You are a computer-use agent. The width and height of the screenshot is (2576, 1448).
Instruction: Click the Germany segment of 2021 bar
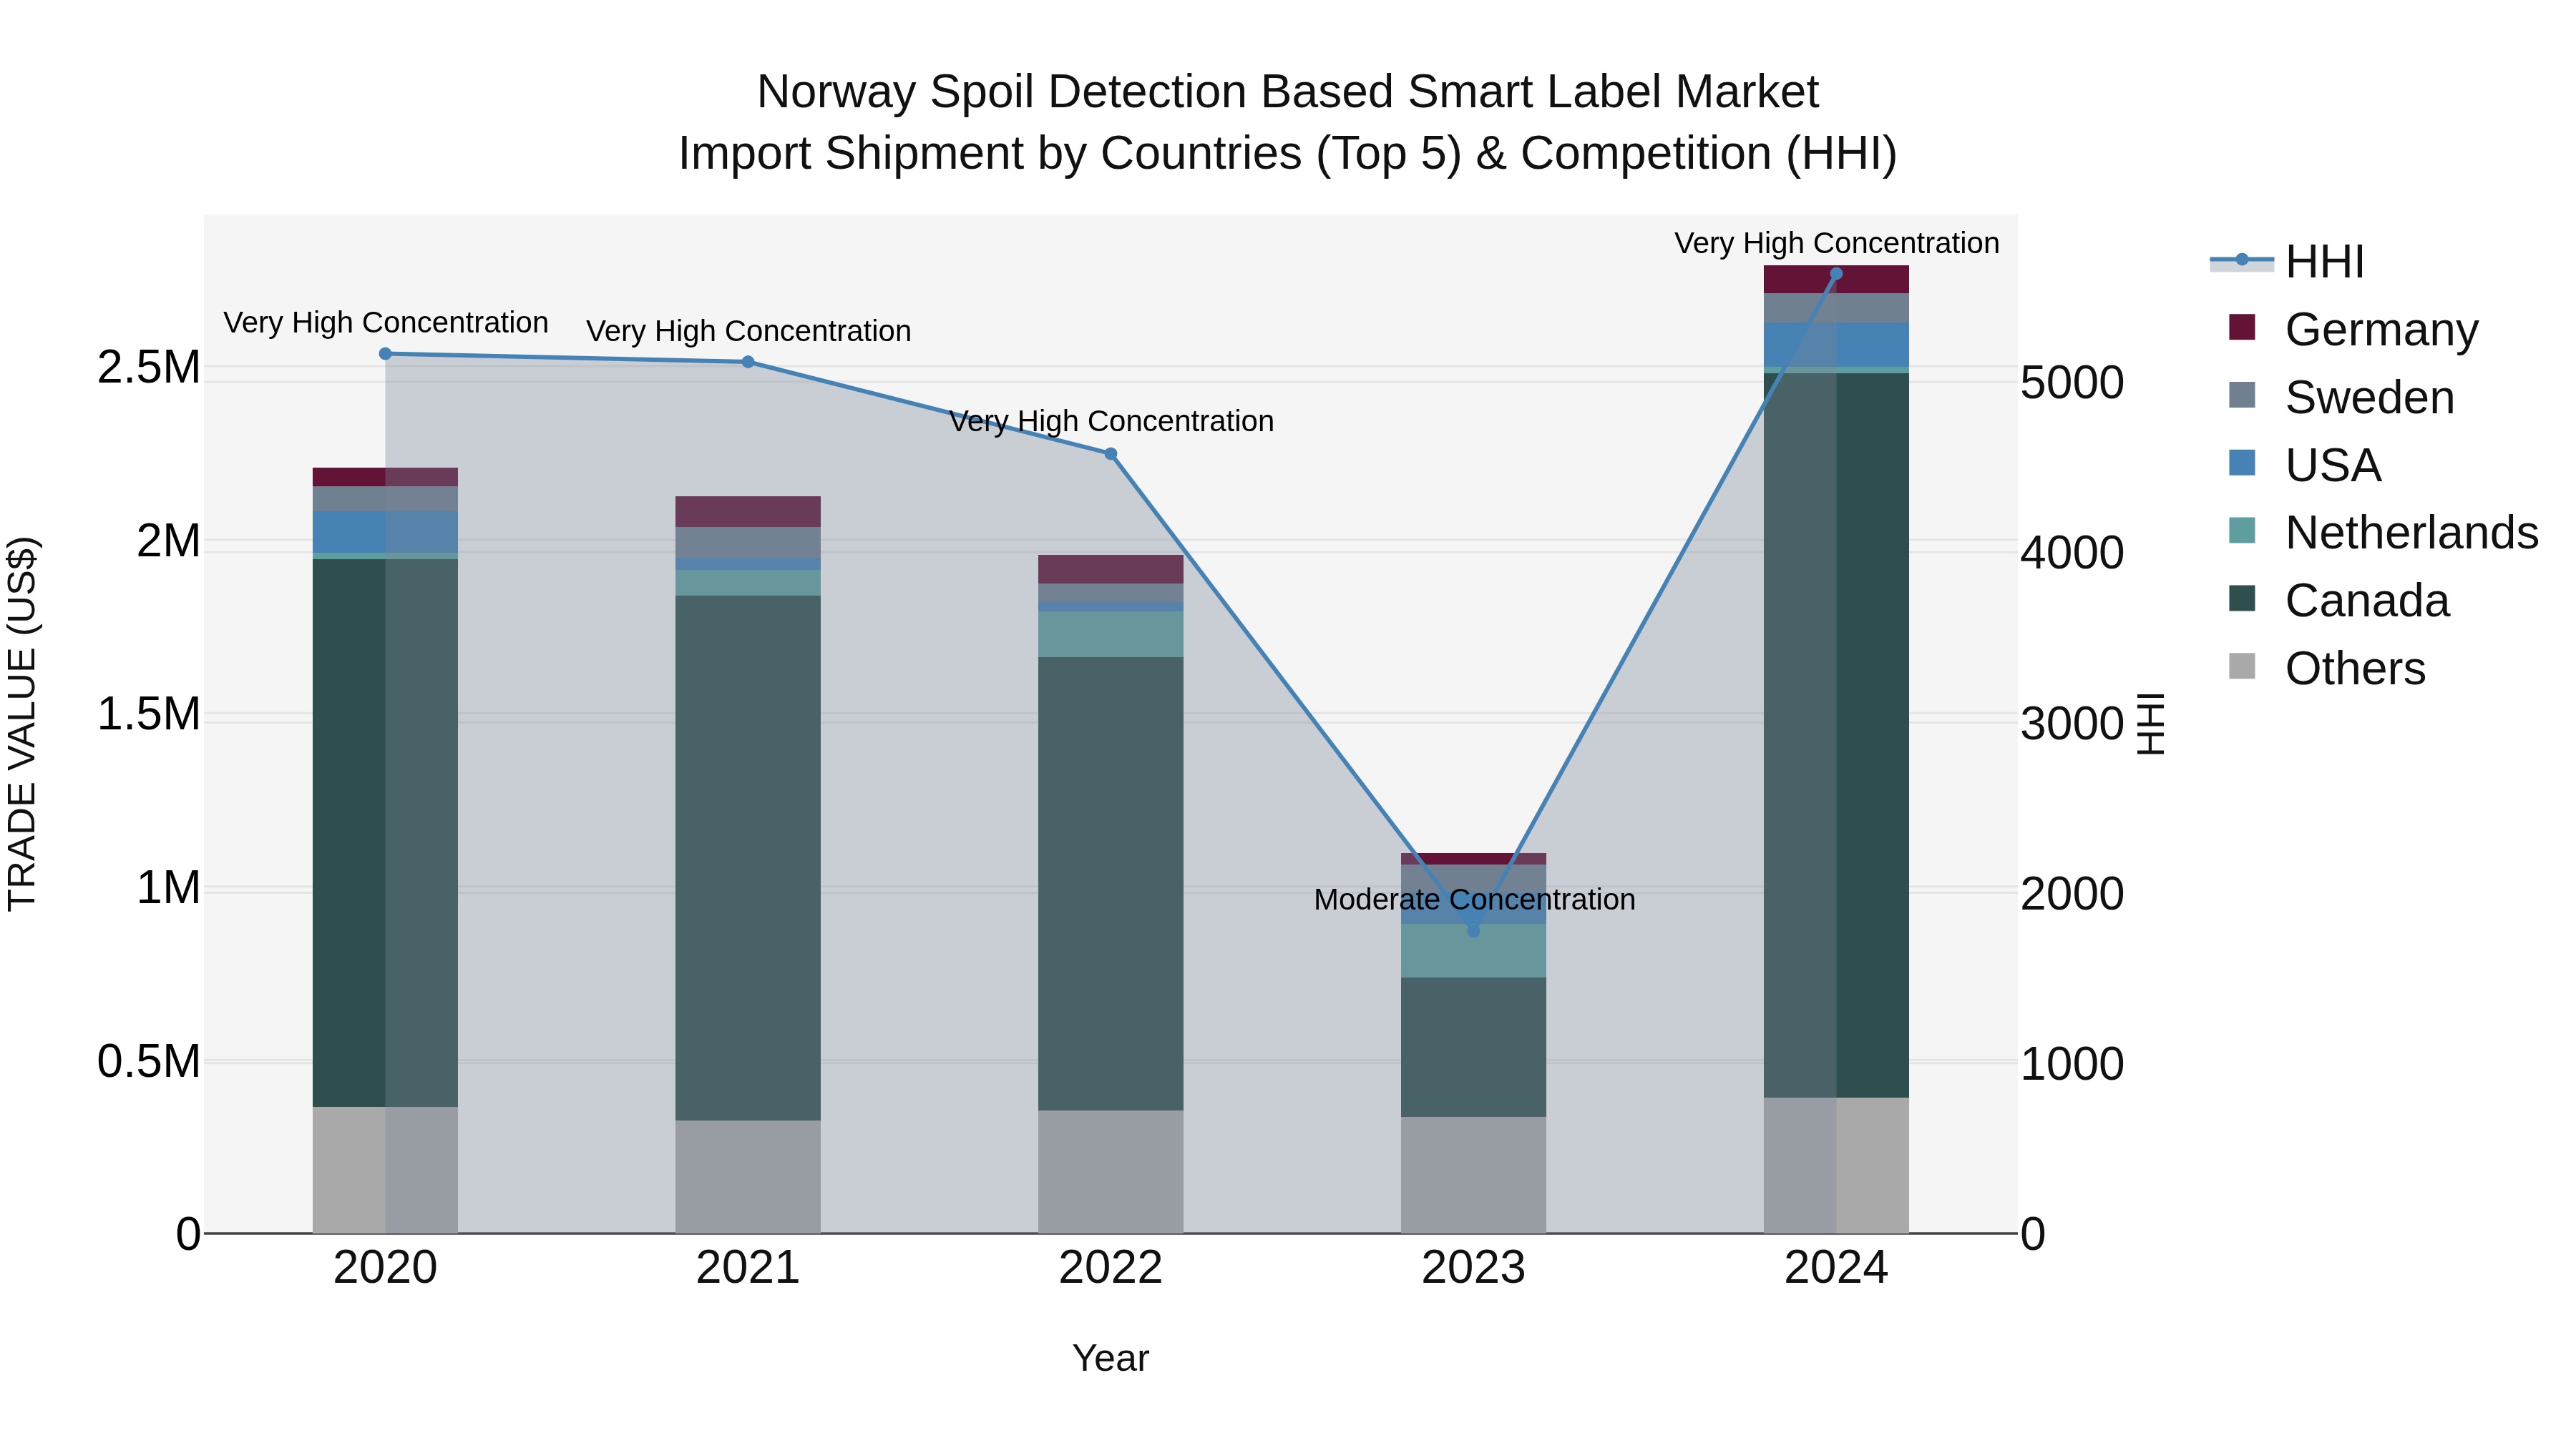748,512
